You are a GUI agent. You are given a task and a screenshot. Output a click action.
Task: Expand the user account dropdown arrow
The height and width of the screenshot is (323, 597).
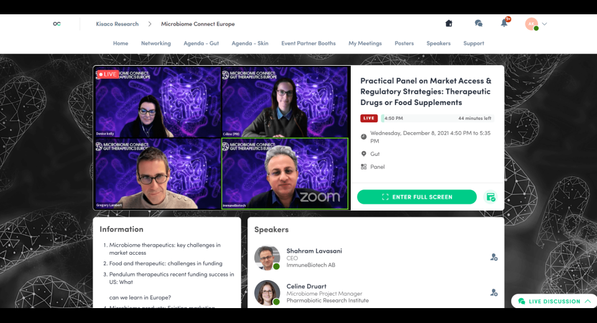click(x=545, y=24)
